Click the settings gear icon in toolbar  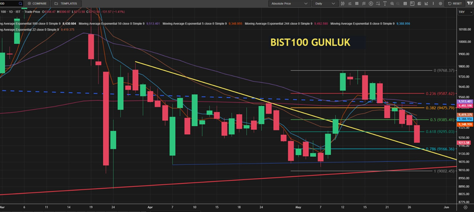(440, 3)
